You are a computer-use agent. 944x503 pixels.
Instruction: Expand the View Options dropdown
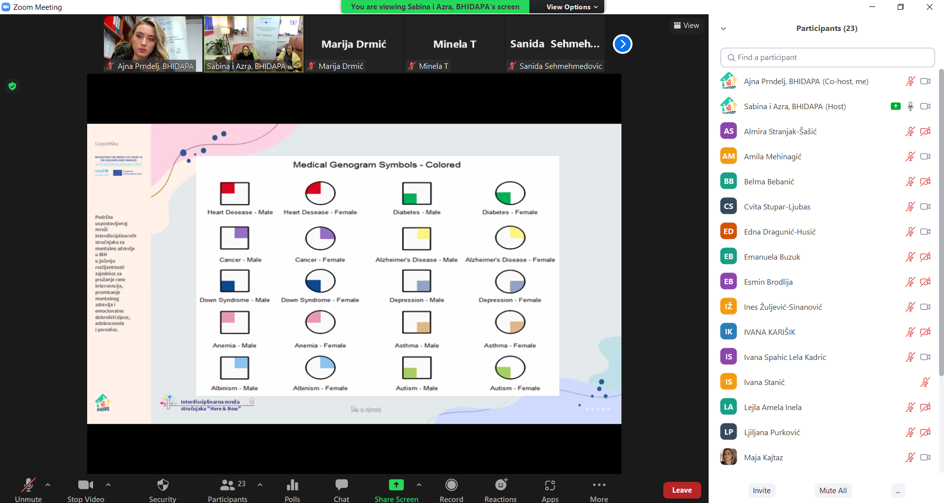tap(571, 7)
